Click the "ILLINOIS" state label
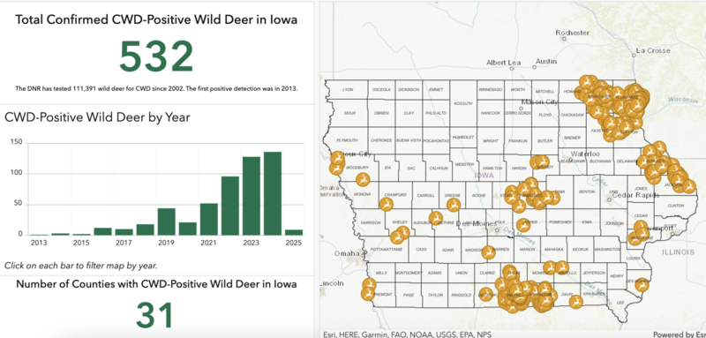Image resolution: width=706 pixels, height=338 pixels. pyautogui.click(x=678, y=252)
